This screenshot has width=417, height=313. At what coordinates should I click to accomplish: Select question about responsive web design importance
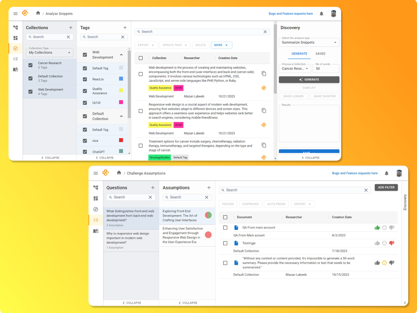pyautogui.click(x=131, y=240)
